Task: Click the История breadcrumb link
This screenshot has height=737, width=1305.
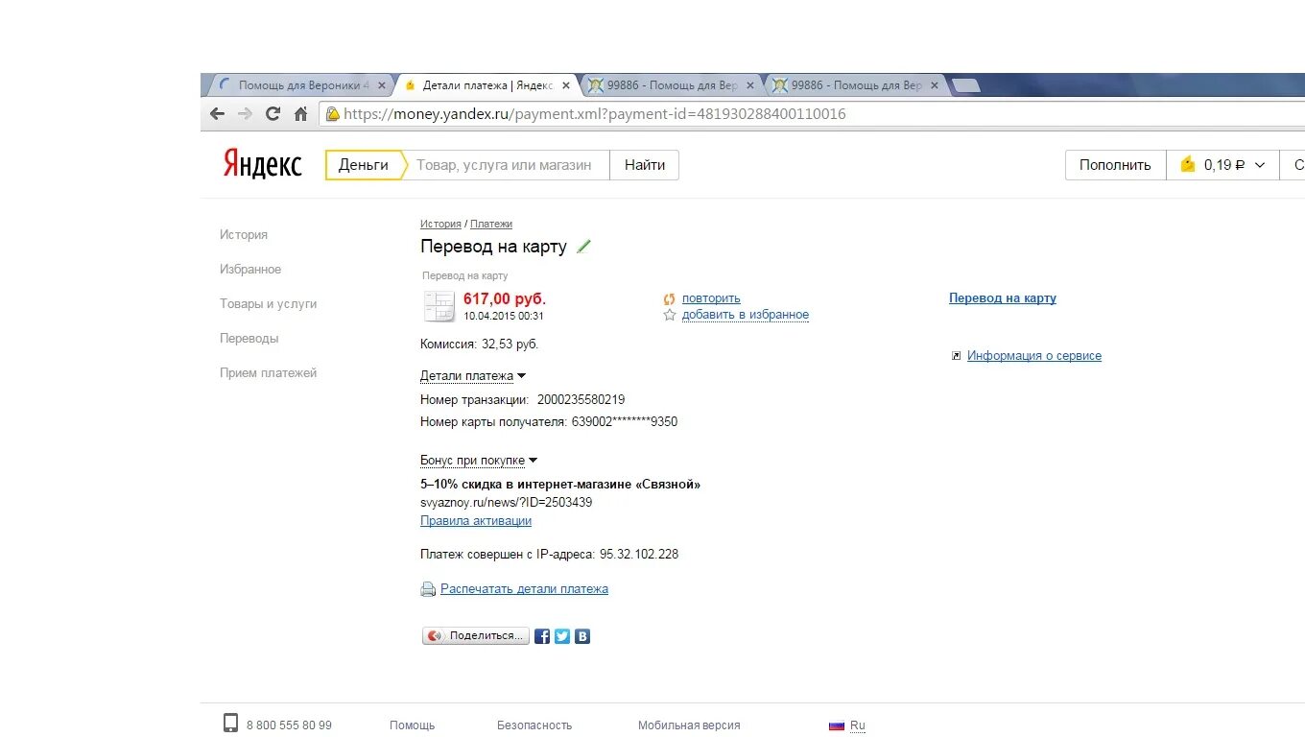Action: [440, 224]
